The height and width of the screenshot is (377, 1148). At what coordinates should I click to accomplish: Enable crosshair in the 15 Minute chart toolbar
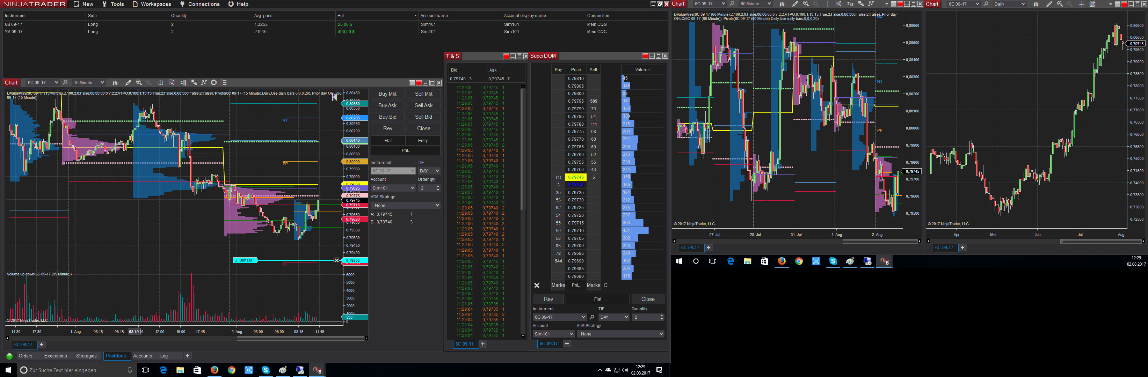(160, 83)
